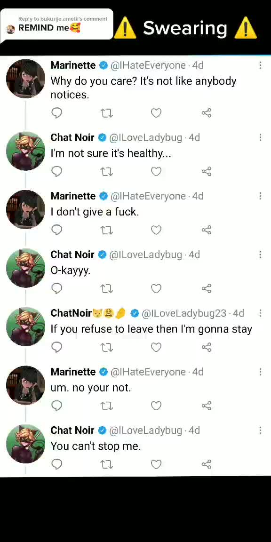The image size is (271, 542).
Task: Like the "um. no your not." tweet
Action: 156,406
